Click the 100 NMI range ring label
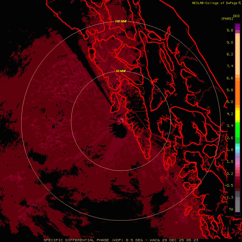This screenshot has height=242, width=242. coord(121,21)
